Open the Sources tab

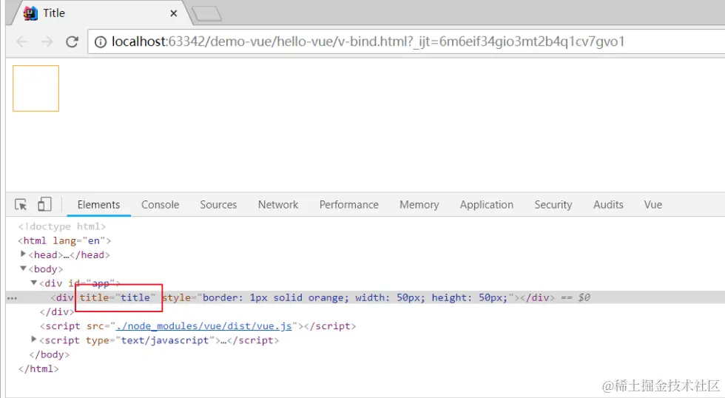[218, 205]
